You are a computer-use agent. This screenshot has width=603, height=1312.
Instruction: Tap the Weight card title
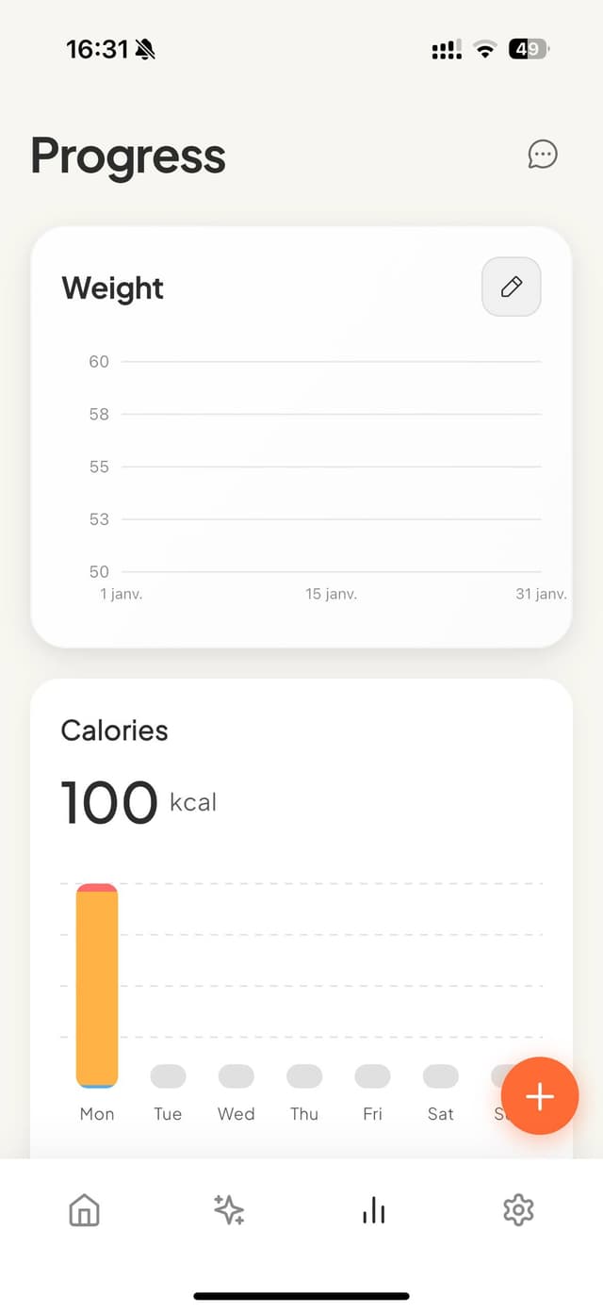[112, 287]
